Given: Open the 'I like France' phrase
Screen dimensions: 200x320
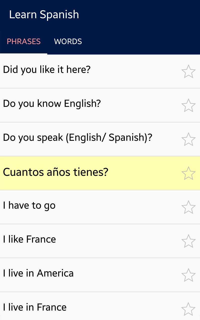Looking at the screenshot, I should point(29,239).
